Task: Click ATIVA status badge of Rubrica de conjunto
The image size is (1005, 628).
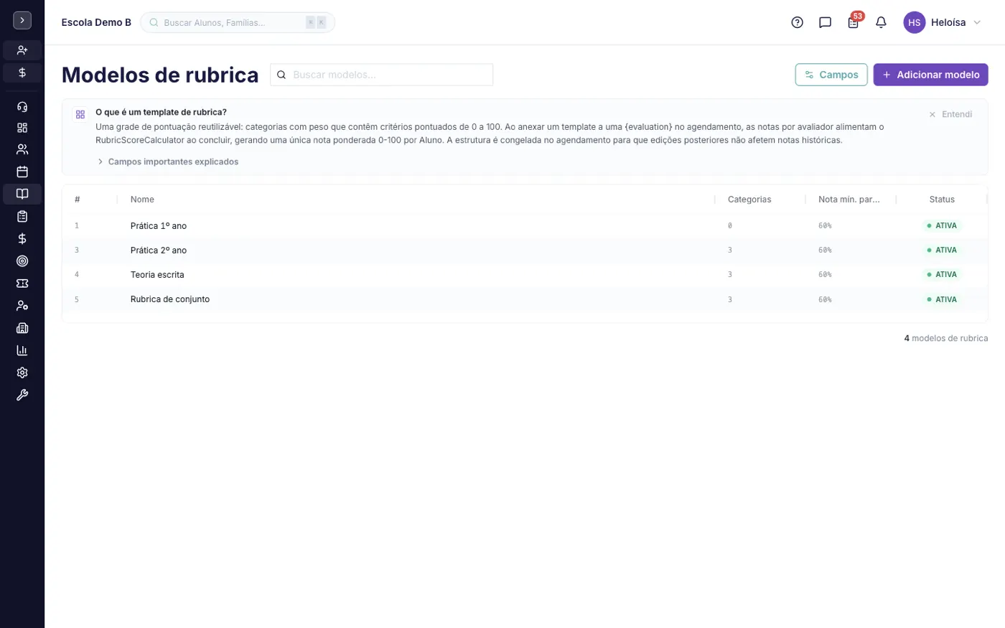Action: point(942,299)
